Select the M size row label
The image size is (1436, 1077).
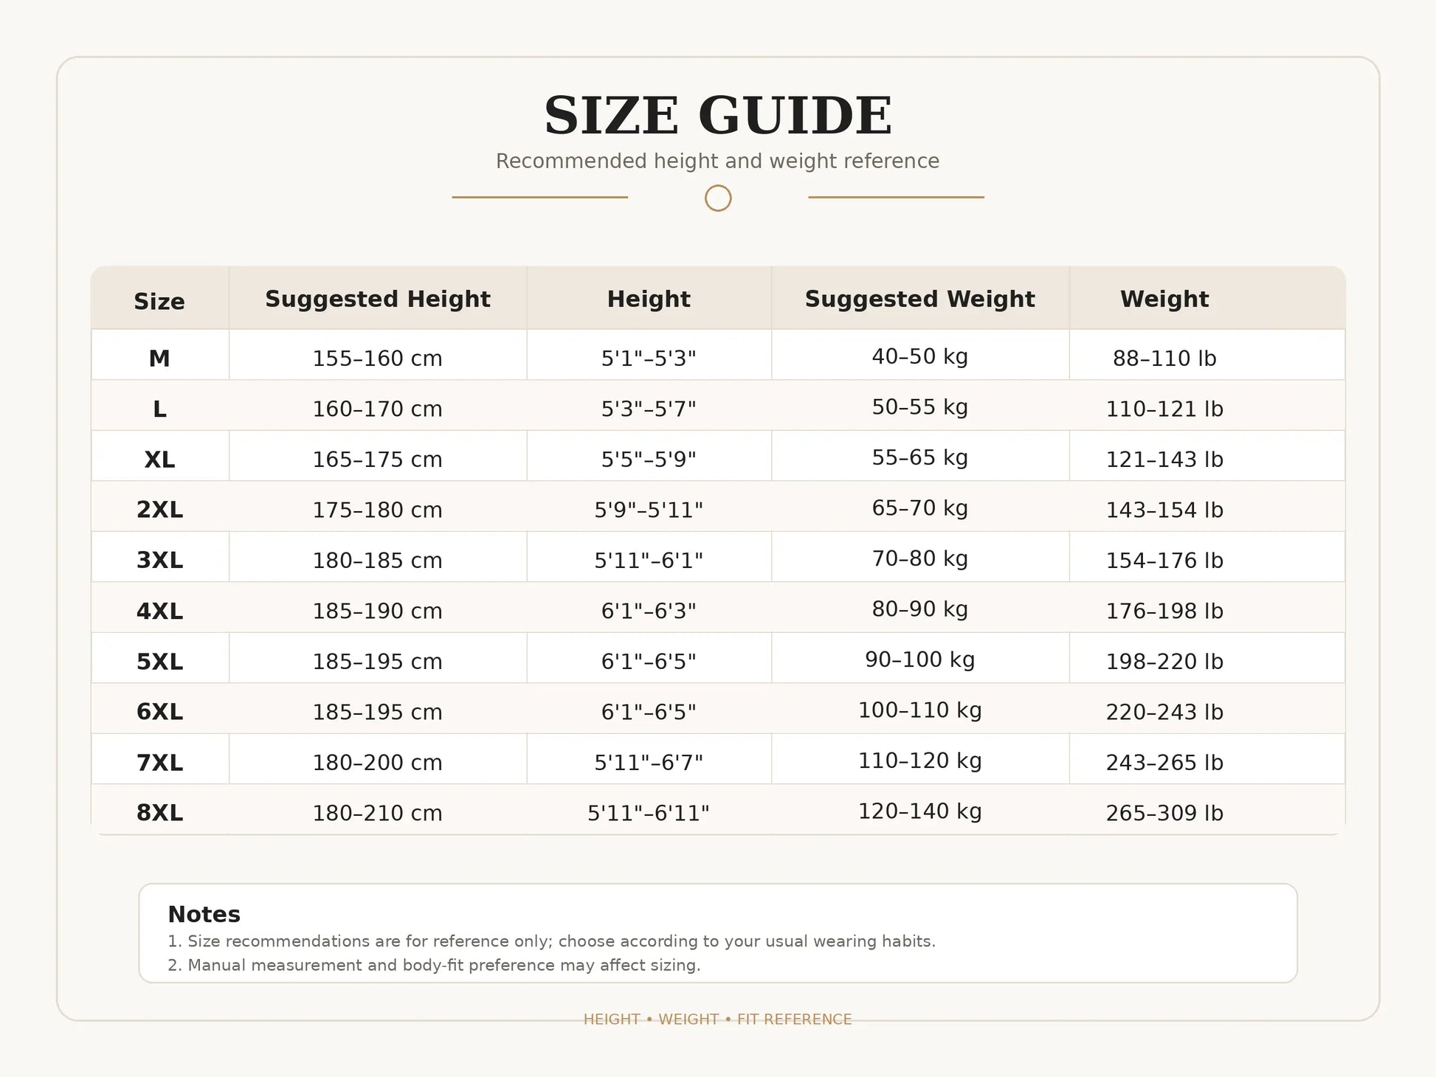point(159,359)
